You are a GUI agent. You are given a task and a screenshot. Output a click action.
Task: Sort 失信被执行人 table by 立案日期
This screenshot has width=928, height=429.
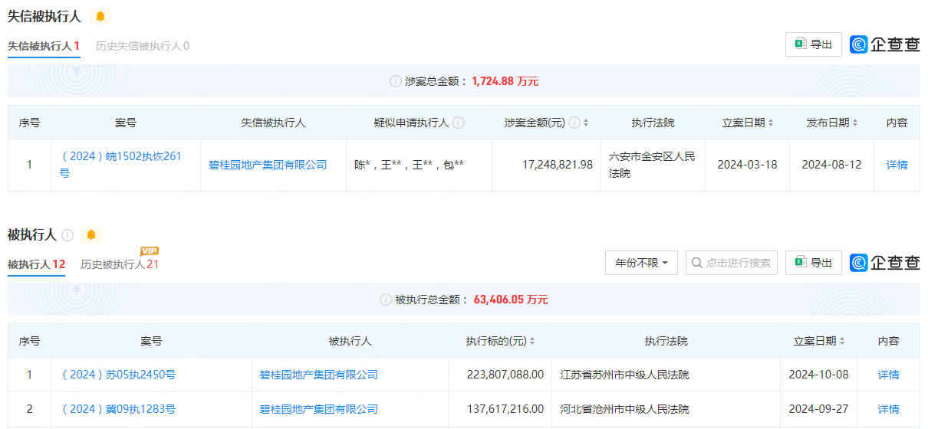pyautogui.click(x=771, y=123)
